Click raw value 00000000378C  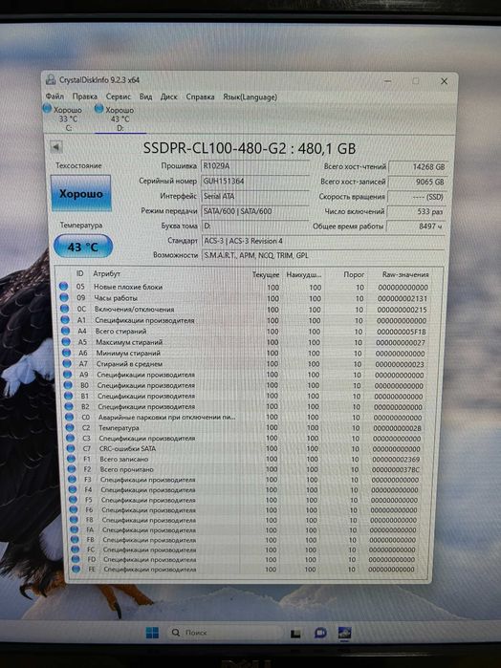[396, 469]
